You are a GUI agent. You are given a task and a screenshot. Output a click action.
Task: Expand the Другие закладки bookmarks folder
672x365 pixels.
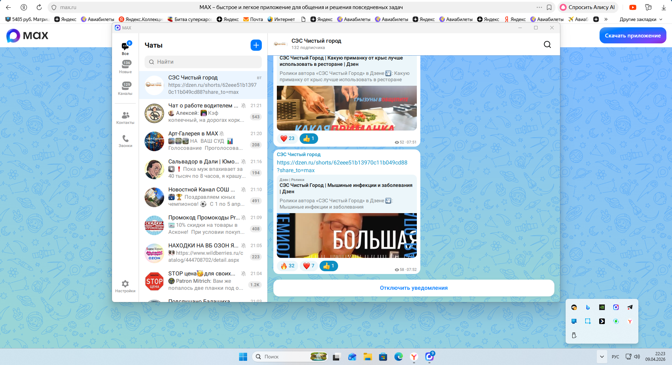tap(640, 19)
